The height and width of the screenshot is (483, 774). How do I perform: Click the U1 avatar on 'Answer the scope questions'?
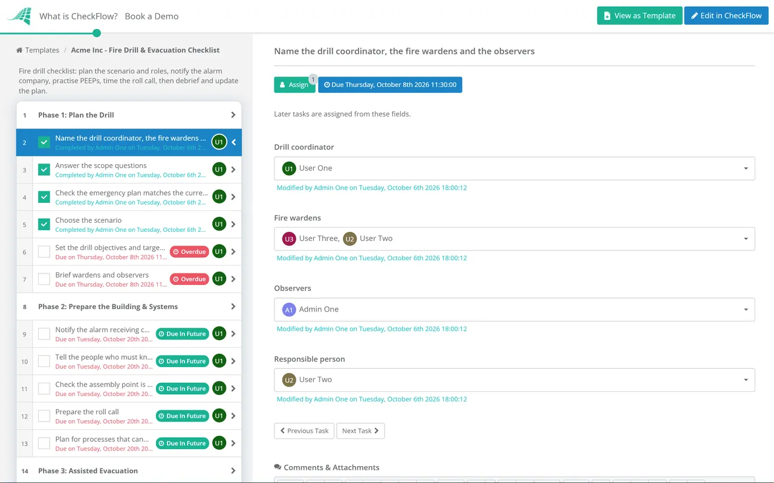[219, 170]
